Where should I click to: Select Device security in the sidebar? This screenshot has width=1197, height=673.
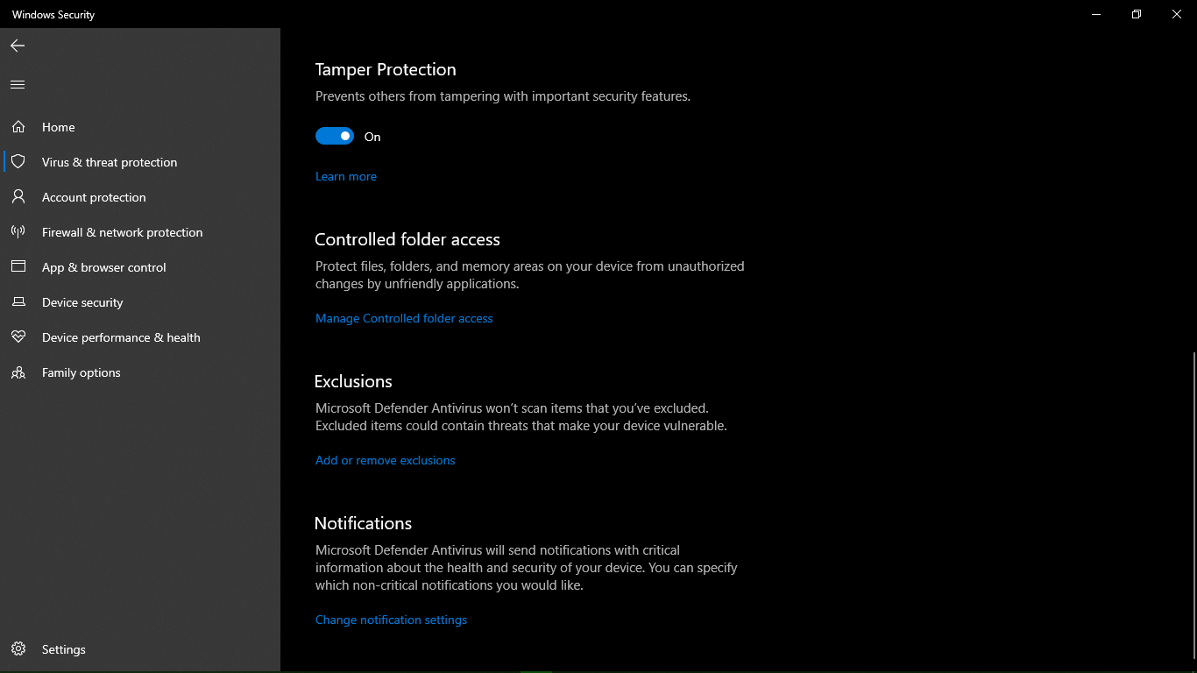pyautogui.click(x=140, y=302)
